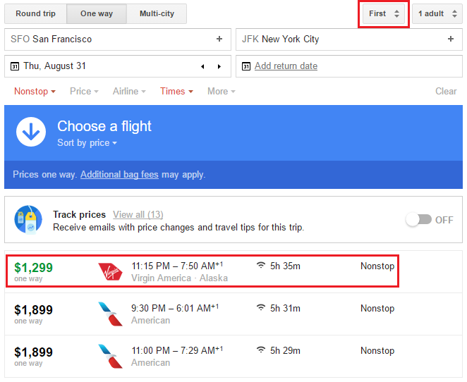Select the Round trip option
The height and width of the screenshot is (382, 467).
click(37, 13)
